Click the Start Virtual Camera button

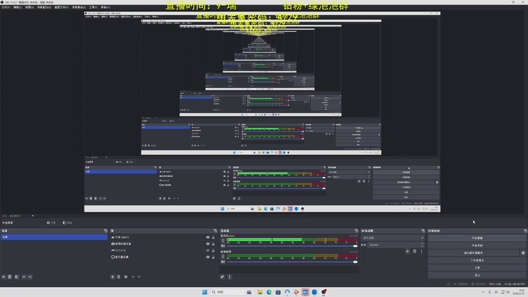pyautogui.click(x=473, y=253)
